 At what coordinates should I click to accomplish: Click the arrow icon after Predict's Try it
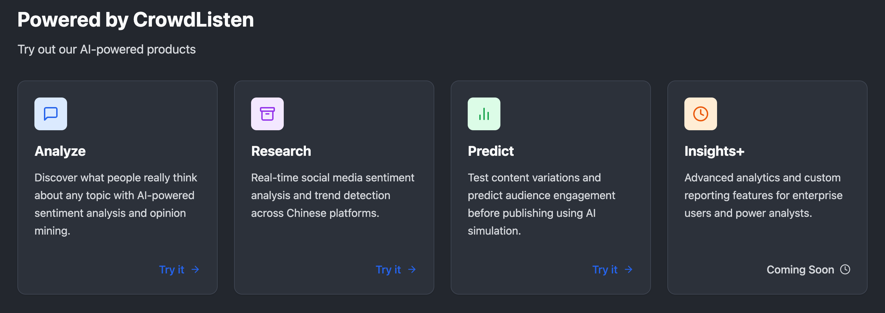[x=629, y=270]
